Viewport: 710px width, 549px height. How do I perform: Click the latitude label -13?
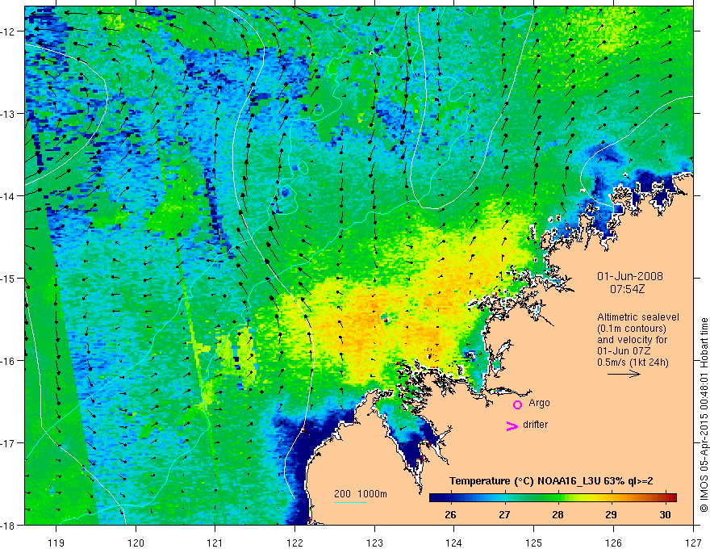(x=9, y=114)
